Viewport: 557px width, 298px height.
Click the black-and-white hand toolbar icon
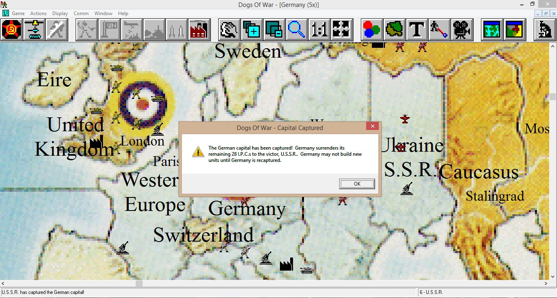[x=229, y=30]
